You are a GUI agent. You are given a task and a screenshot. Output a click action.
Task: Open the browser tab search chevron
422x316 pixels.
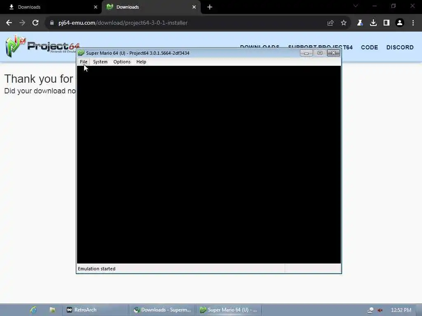[x=356, y=6]
